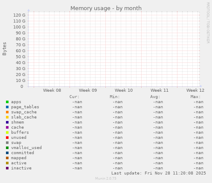Screen dimensions: 212x183
Task: Click the 'inactive' legend label
Action: [x=21, y=168]
